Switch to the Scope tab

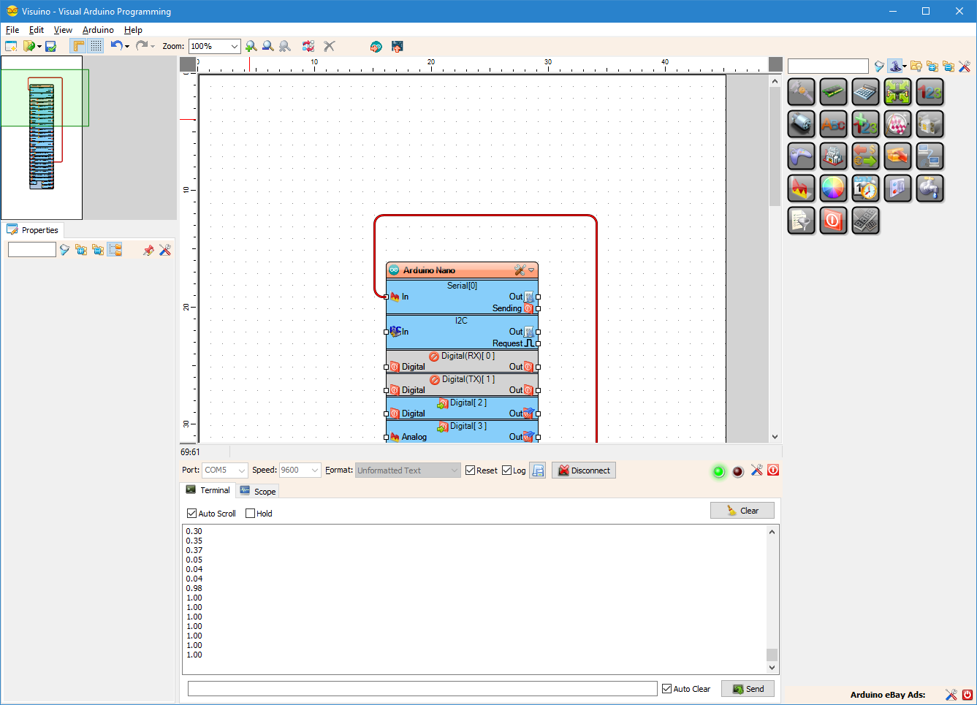257,490
